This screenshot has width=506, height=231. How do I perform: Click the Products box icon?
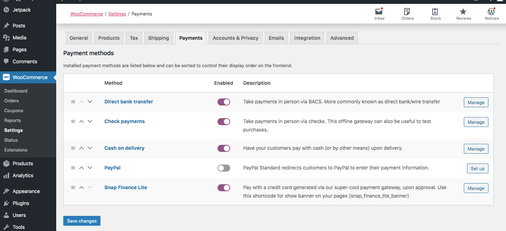[6, 163]
